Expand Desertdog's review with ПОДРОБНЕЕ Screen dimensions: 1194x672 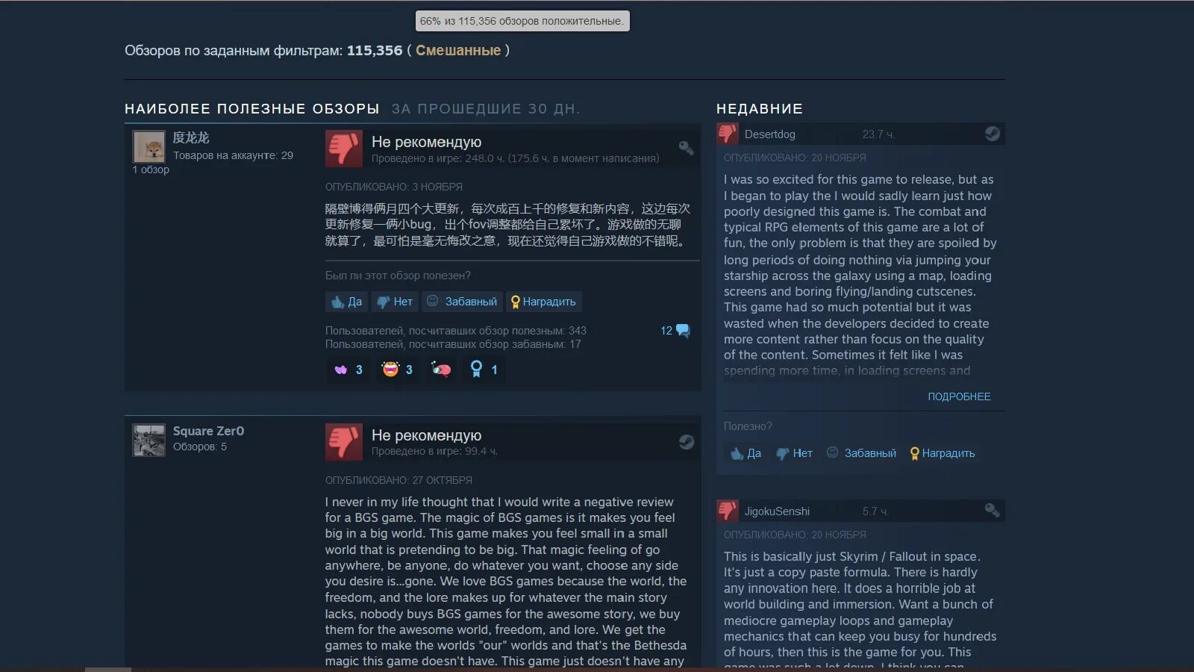coord(959,396)
